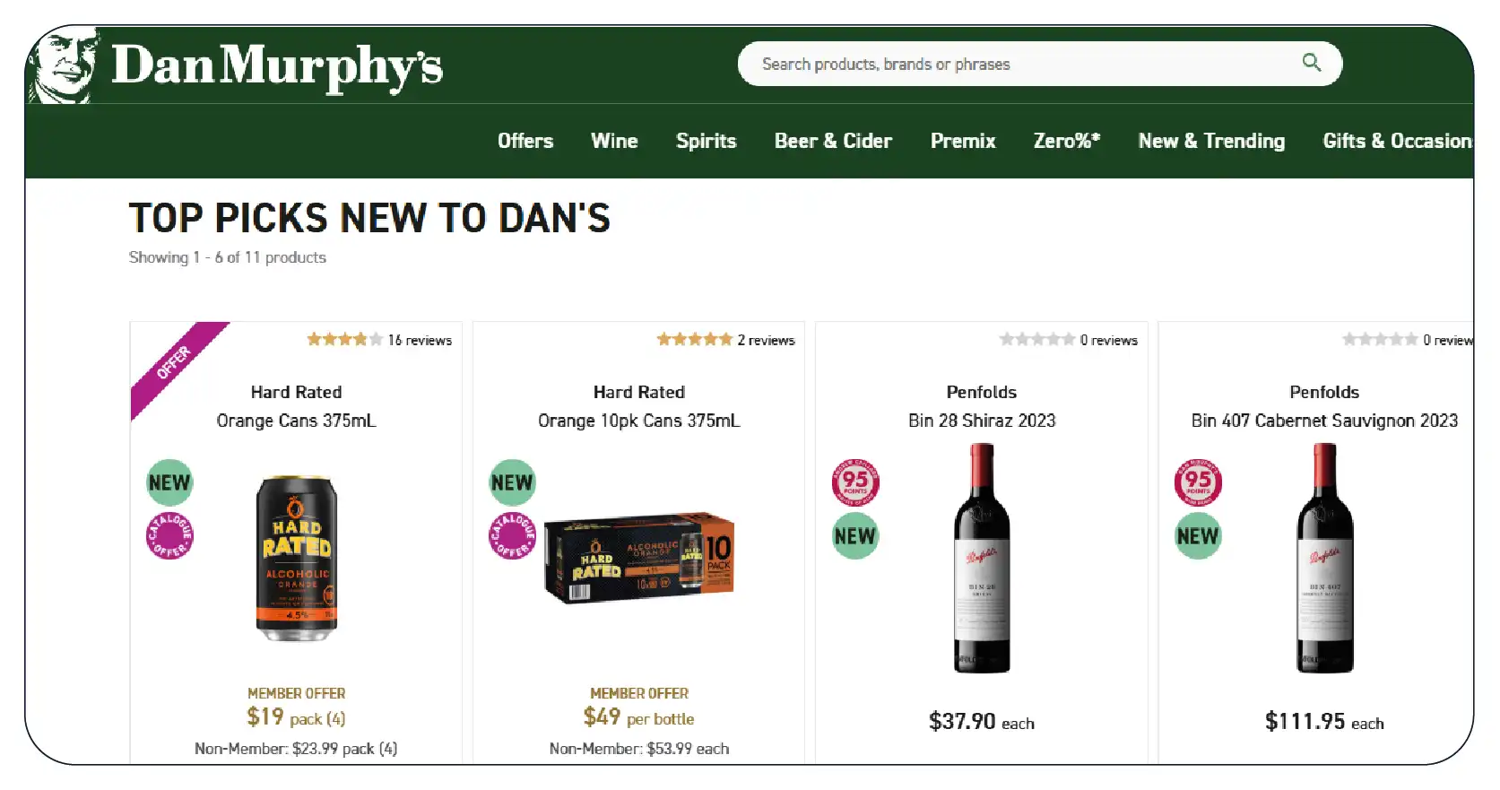Open the Beer & Cider menu
The image size is (1500, 790).
[833, 141]
